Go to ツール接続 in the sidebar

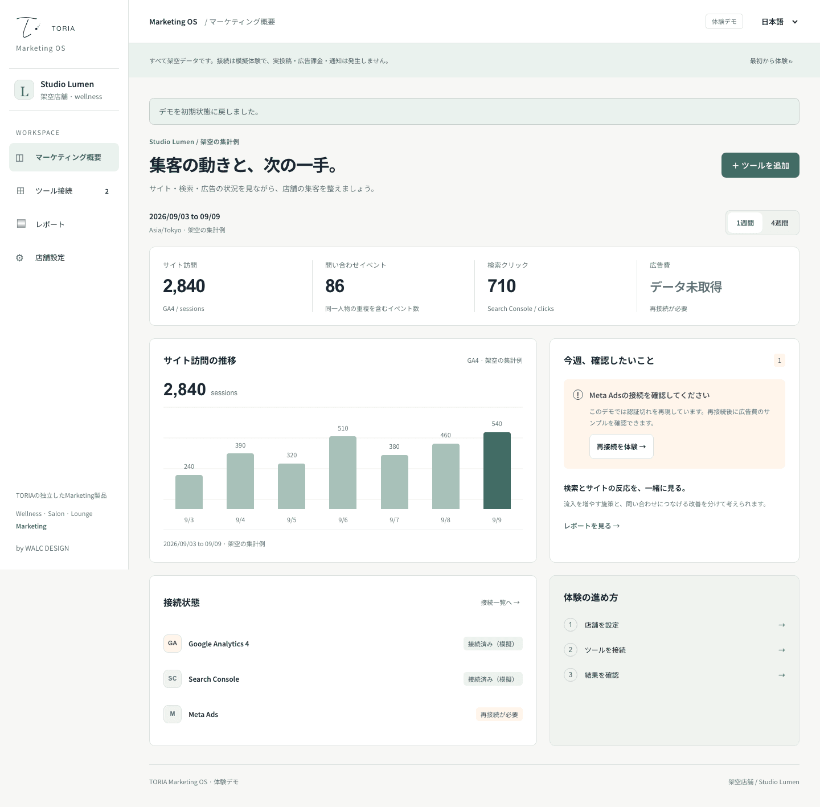pyautogui.click(x=64, y=191)
